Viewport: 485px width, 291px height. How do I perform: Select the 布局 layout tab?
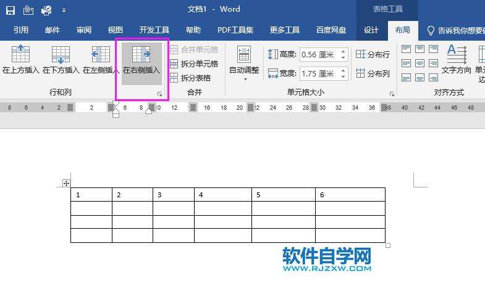click(x=403, y=30)
